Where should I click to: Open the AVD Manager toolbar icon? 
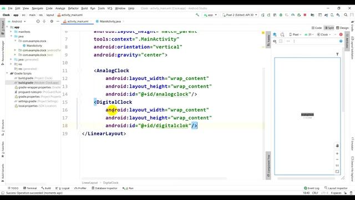332,15
